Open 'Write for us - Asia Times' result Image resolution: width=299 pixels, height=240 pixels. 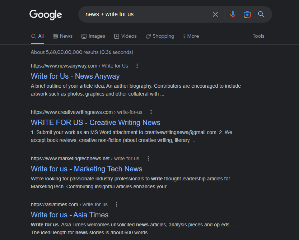pos(70,215)
